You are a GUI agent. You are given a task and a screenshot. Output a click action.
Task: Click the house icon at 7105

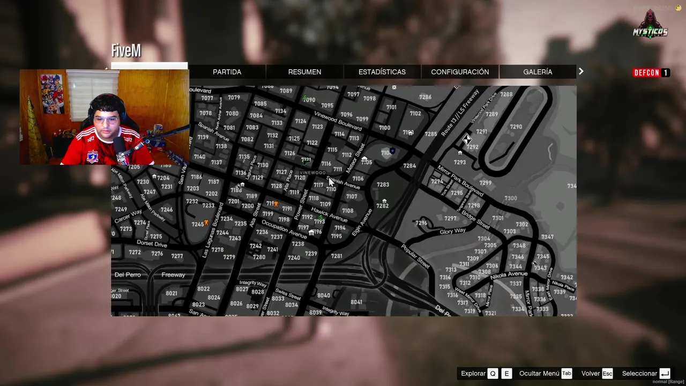(364, 160)
